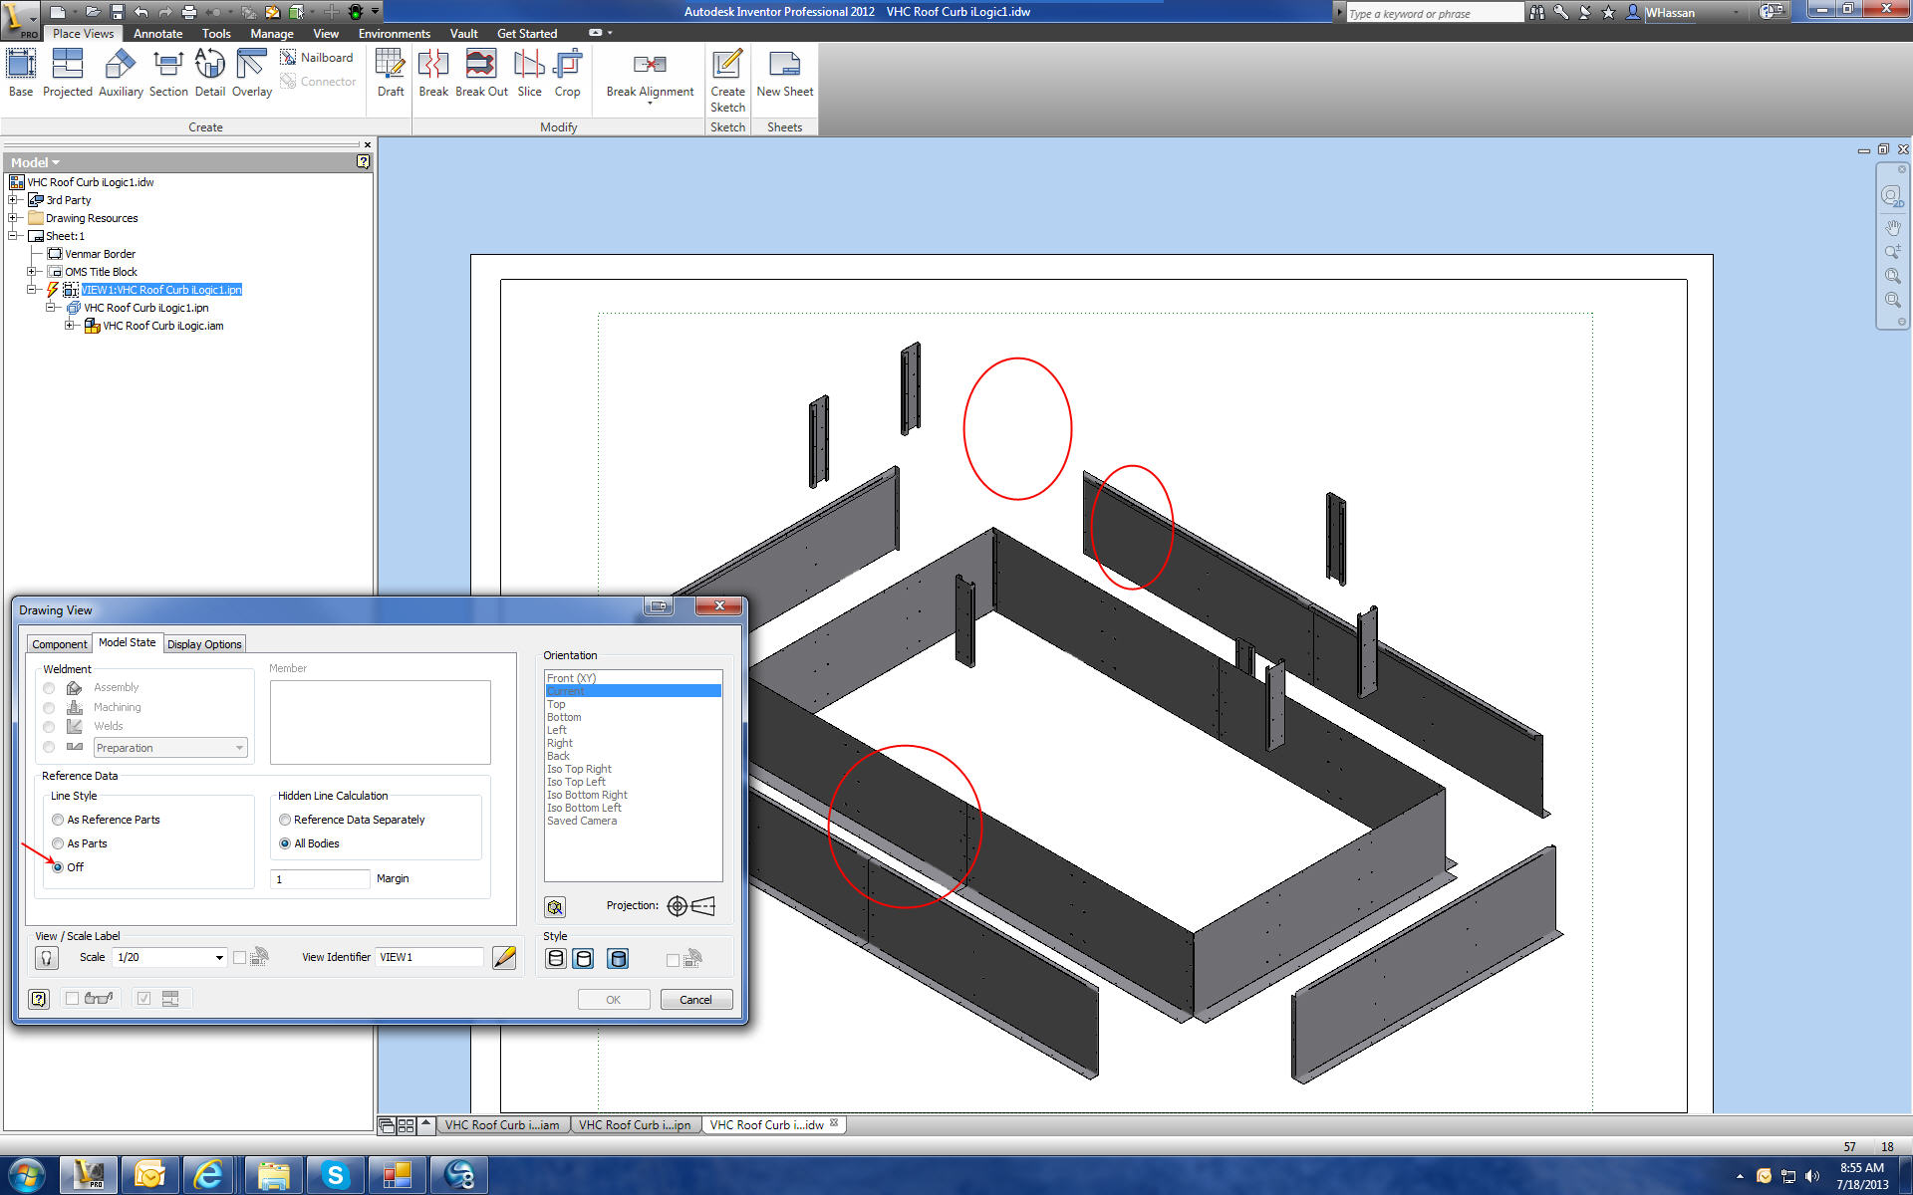The image size is (1913, 1195).
Task: Click the OK button
Action: click(614, 999)
